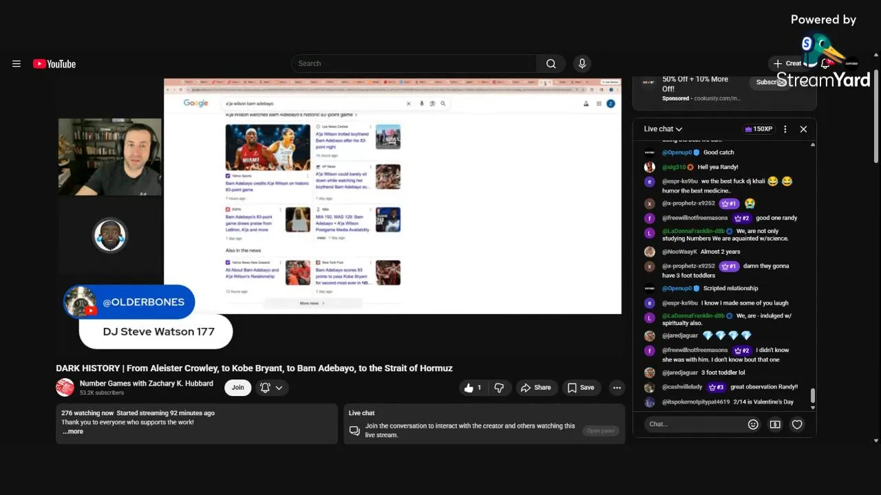Viewport: 881px width, 495px height.
Task: Click @NooWaayK 'Almost 2 years' message
Action: [721, 252]
